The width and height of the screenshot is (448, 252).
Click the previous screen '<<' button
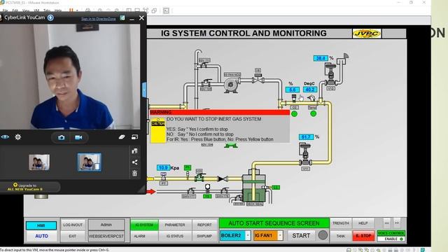click(387, 223)
